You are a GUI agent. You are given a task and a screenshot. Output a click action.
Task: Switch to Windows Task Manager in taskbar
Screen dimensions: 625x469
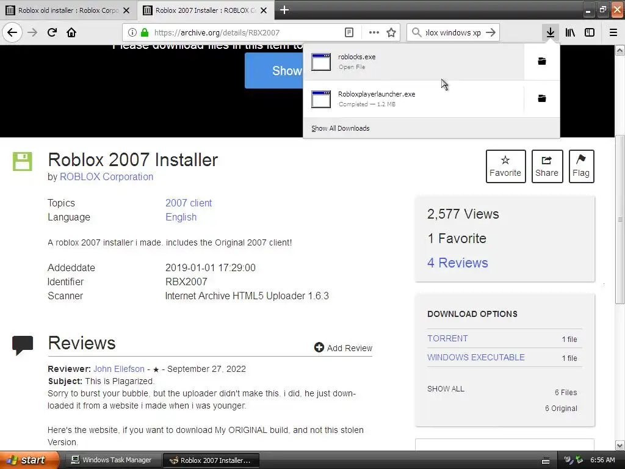pyautogui.click(x=112, y=460)
